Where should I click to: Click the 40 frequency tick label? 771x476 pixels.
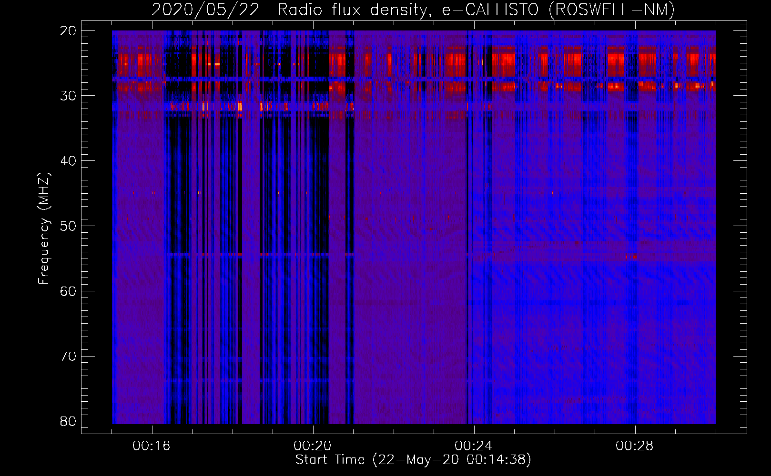(x=69, y=161)
